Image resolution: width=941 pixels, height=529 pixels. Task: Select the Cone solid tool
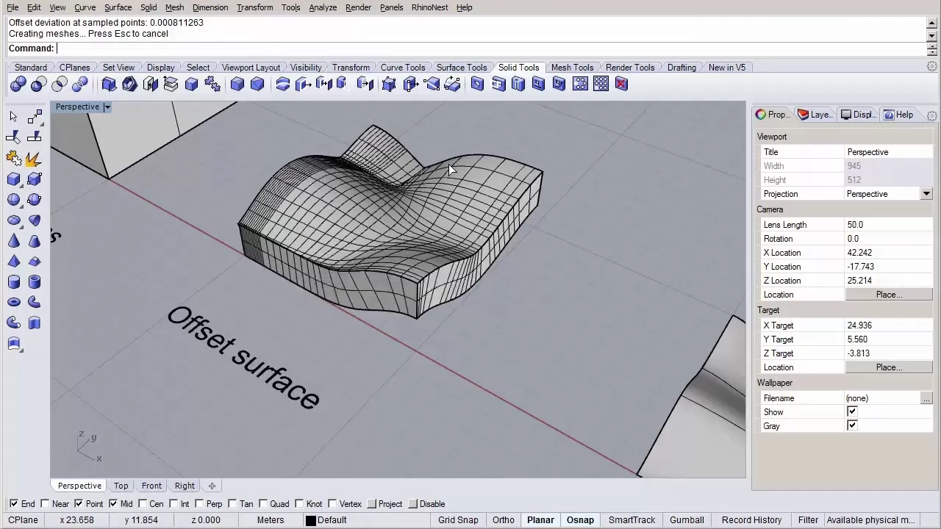14,241
